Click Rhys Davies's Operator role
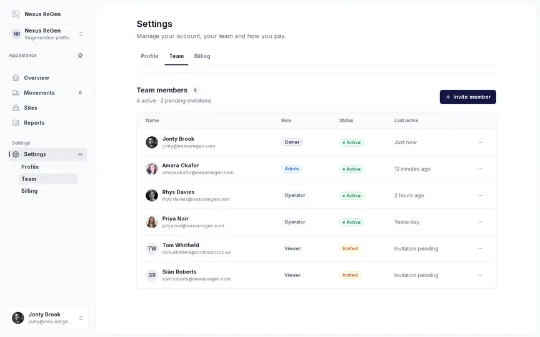Viewport: 540px width, 337px height. 295,195
